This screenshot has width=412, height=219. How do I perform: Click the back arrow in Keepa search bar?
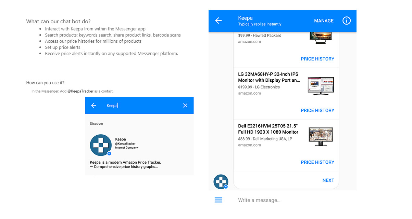point(93,106)
